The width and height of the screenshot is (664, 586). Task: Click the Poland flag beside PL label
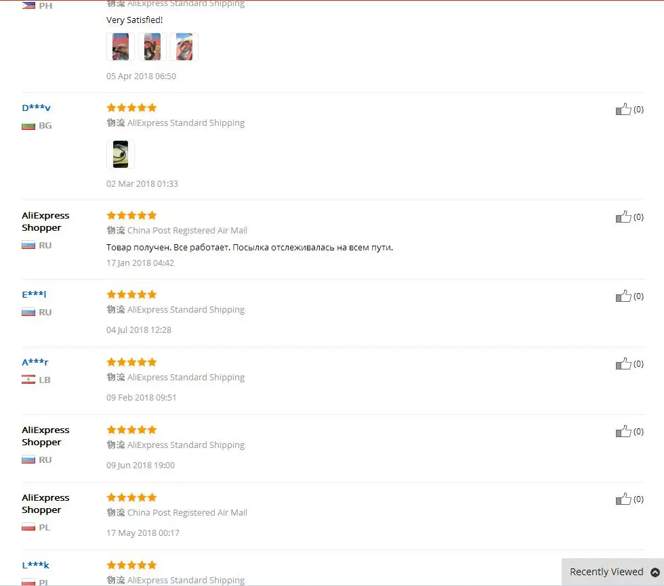[28, 527]
